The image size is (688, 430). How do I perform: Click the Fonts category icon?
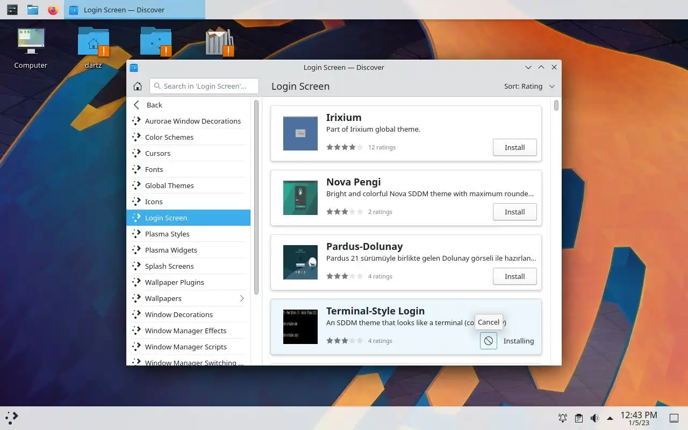[x=137, y=169]
